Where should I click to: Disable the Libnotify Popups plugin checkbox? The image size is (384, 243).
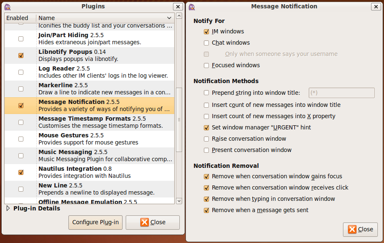(21, 55)
